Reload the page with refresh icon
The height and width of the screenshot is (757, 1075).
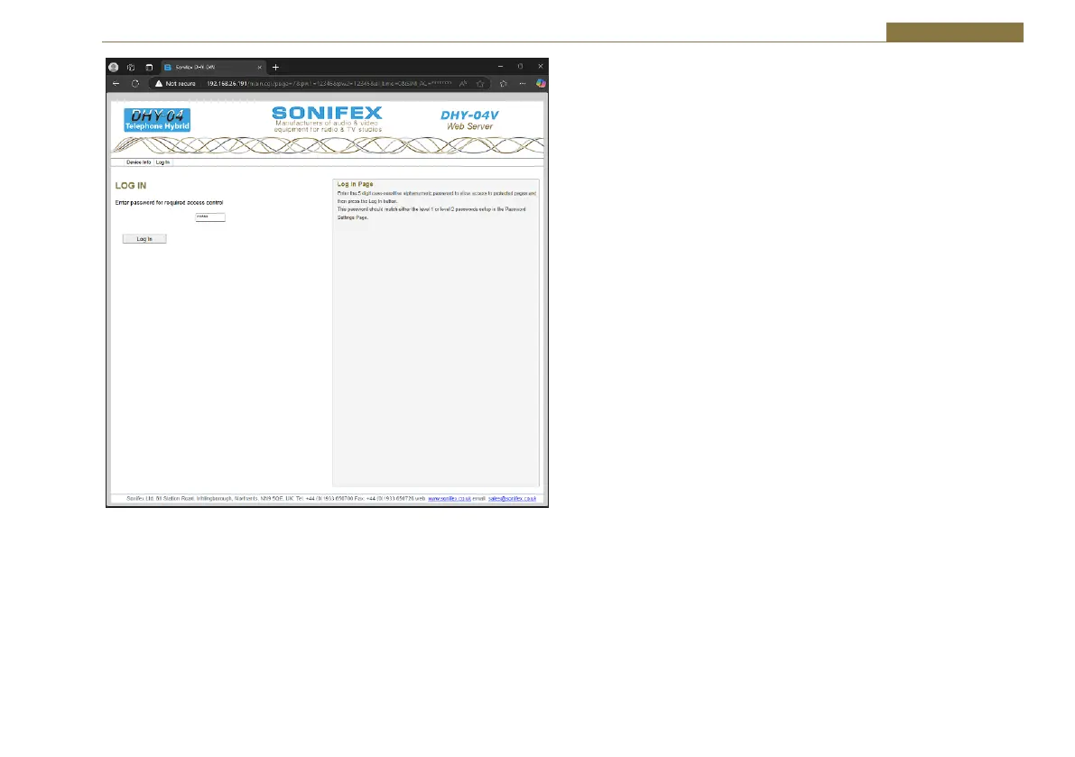pos(135,83)
